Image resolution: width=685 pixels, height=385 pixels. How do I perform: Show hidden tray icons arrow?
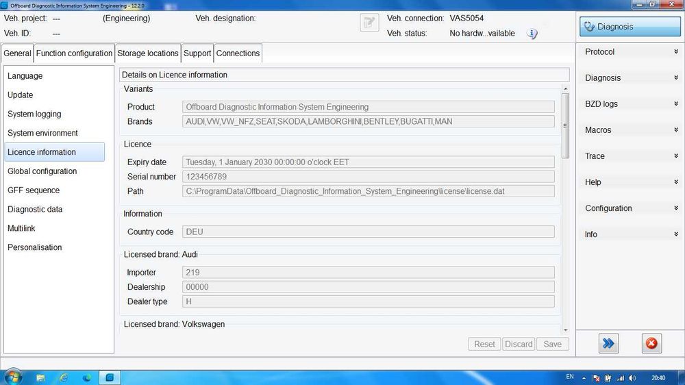pos(584,378)
